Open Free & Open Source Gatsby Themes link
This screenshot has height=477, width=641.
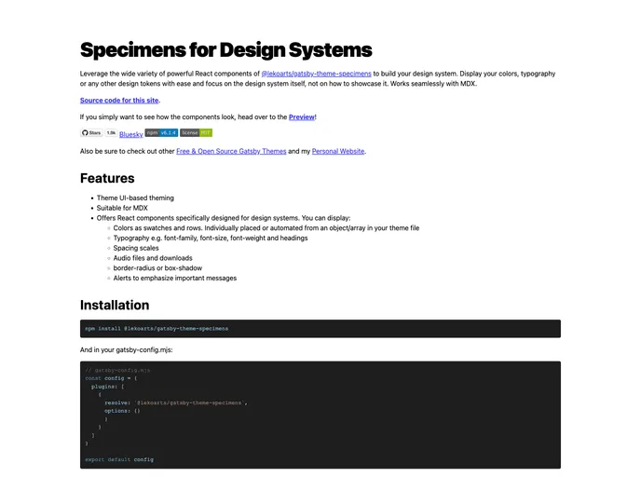coord(231,151)
